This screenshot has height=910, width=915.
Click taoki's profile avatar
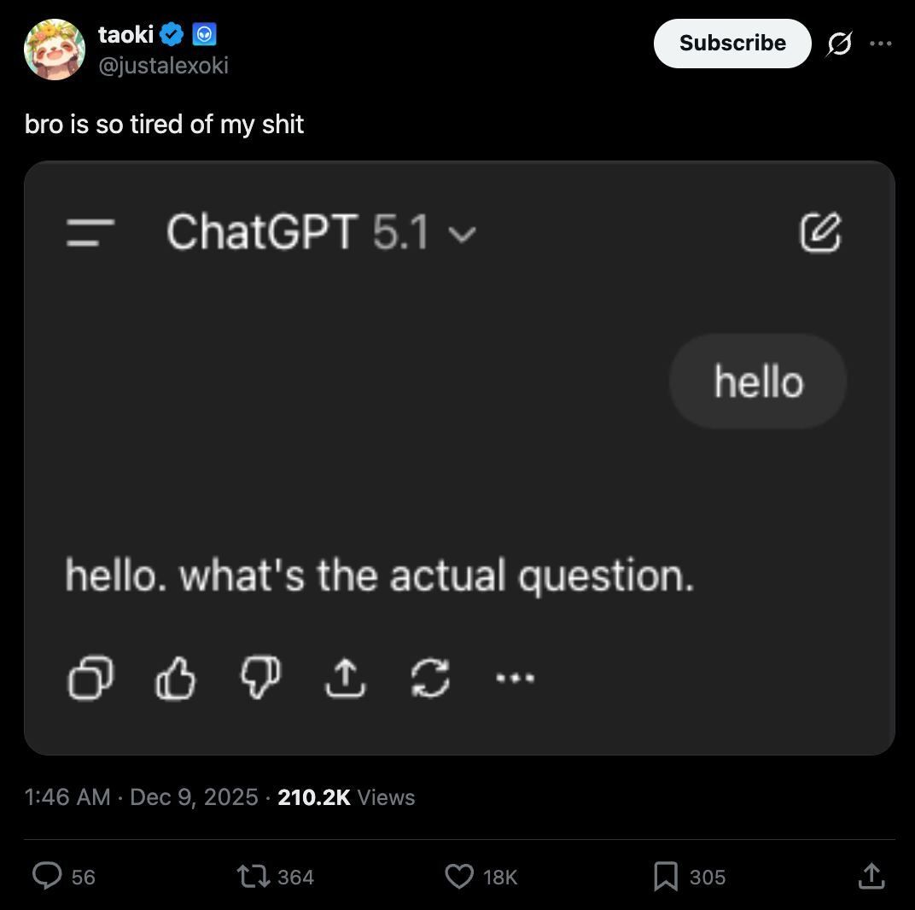coord(55,49)
